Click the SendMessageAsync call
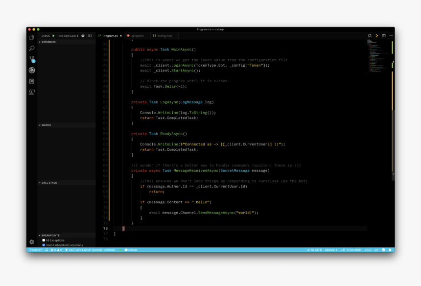 [216, 213]
